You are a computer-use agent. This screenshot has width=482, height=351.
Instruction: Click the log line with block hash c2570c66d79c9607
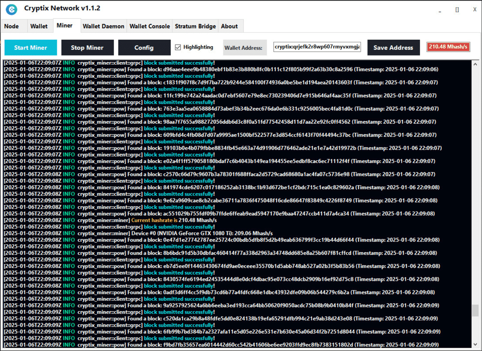(220, 174)
